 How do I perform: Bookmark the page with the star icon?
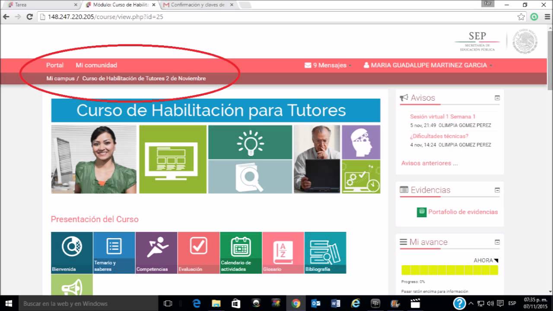[x=521, y=17]
